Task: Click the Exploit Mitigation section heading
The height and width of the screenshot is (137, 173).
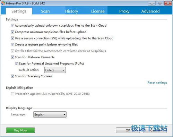Action: click(19, 88)
